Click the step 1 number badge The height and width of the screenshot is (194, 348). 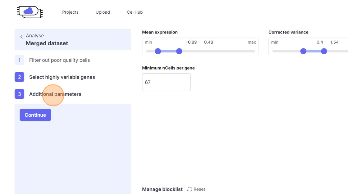pos(19,60)
